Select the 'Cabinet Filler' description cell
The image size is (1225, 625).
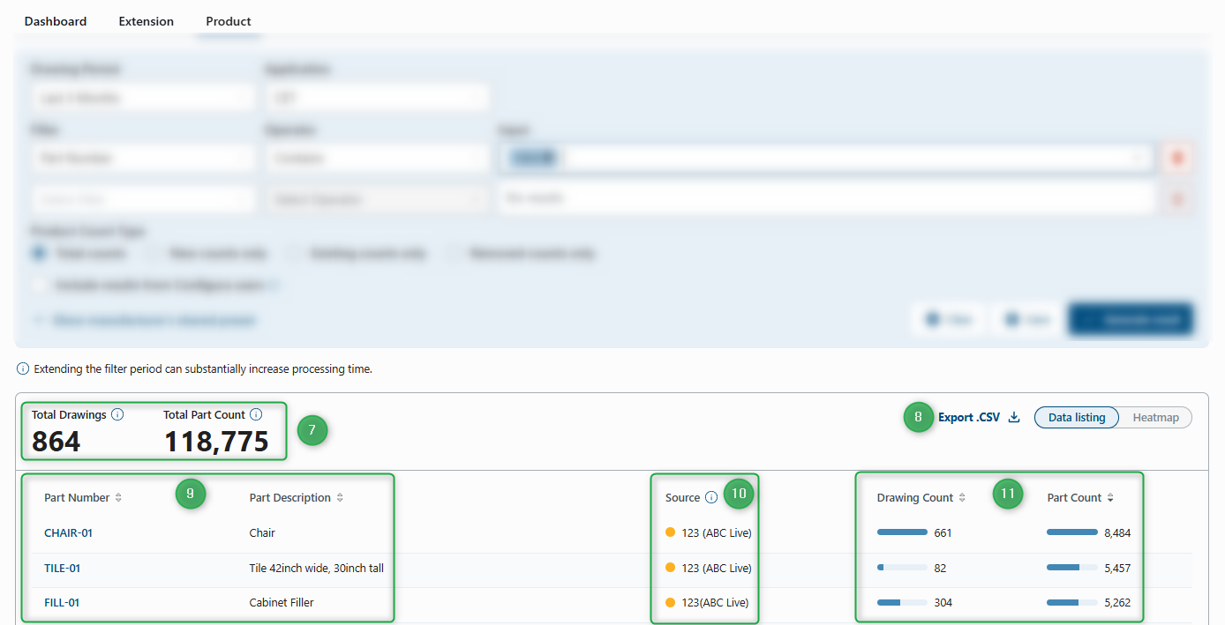pos(282,603)
